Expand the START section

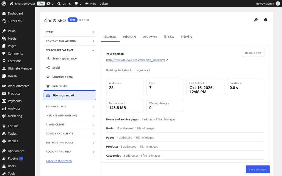tap(70, 32)
